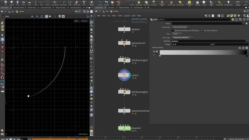Select the Grid shelf tool
The width and height of the screenshot is (249, 140).
tap(30, 3)
